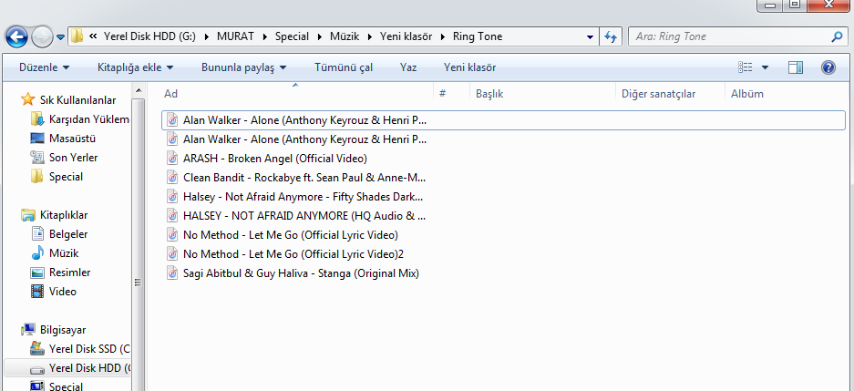854x391 pixels.
Task: Select Kitaplıklar in navigation pane
Action: tap(64, 215)
